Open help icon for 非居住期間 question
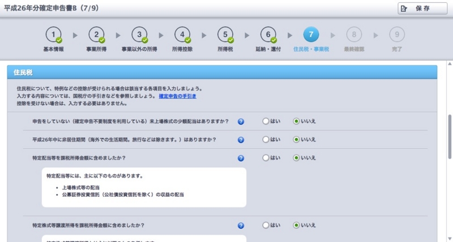The width and height of the screenshot is (453, 242). tap(241, 140)
